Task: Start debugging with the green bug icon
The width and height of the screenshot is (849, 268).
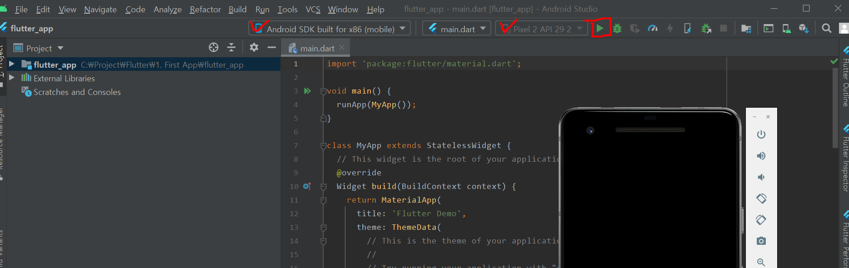Action: coord(617,29)
